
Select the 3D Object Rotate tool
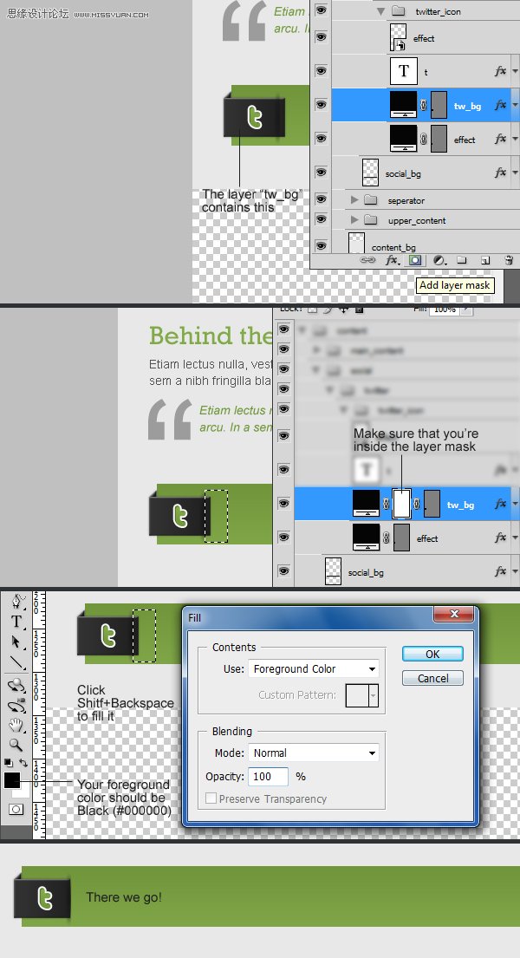coord(16,686)
